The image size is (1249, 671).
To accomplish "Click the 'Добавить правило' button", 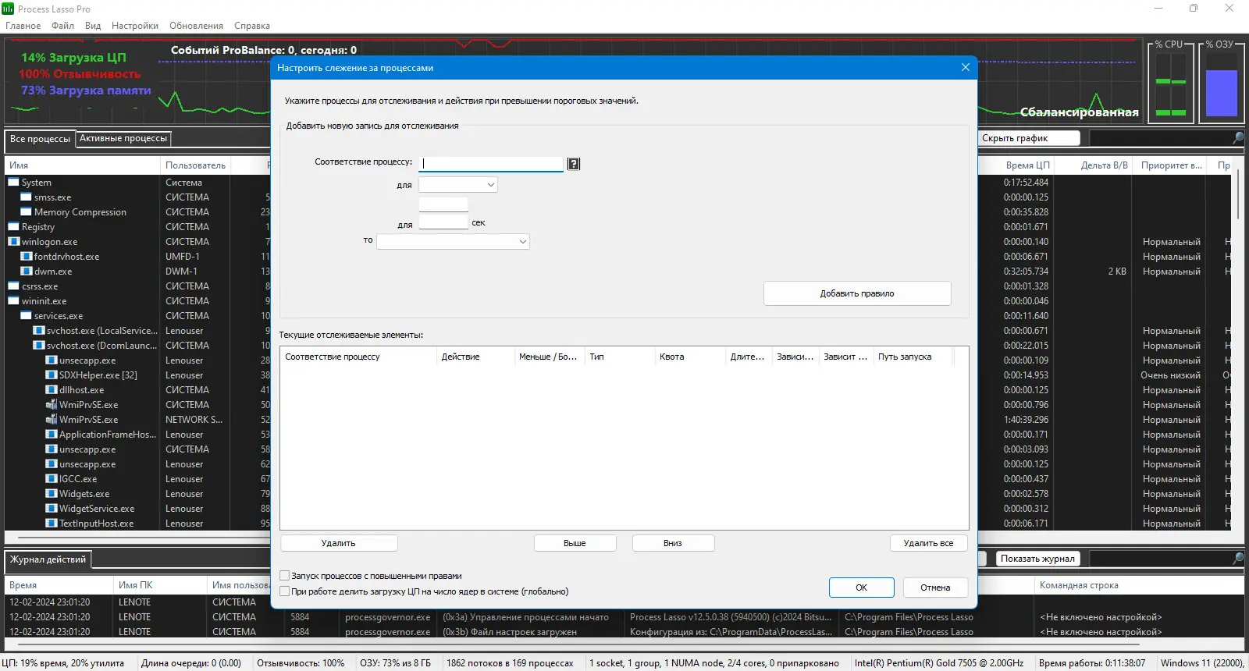I will [x=857, y=293].
